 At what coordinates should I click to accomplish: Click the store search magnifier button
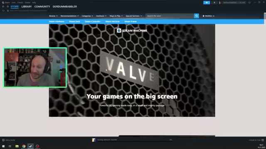[x=197, y=16]
